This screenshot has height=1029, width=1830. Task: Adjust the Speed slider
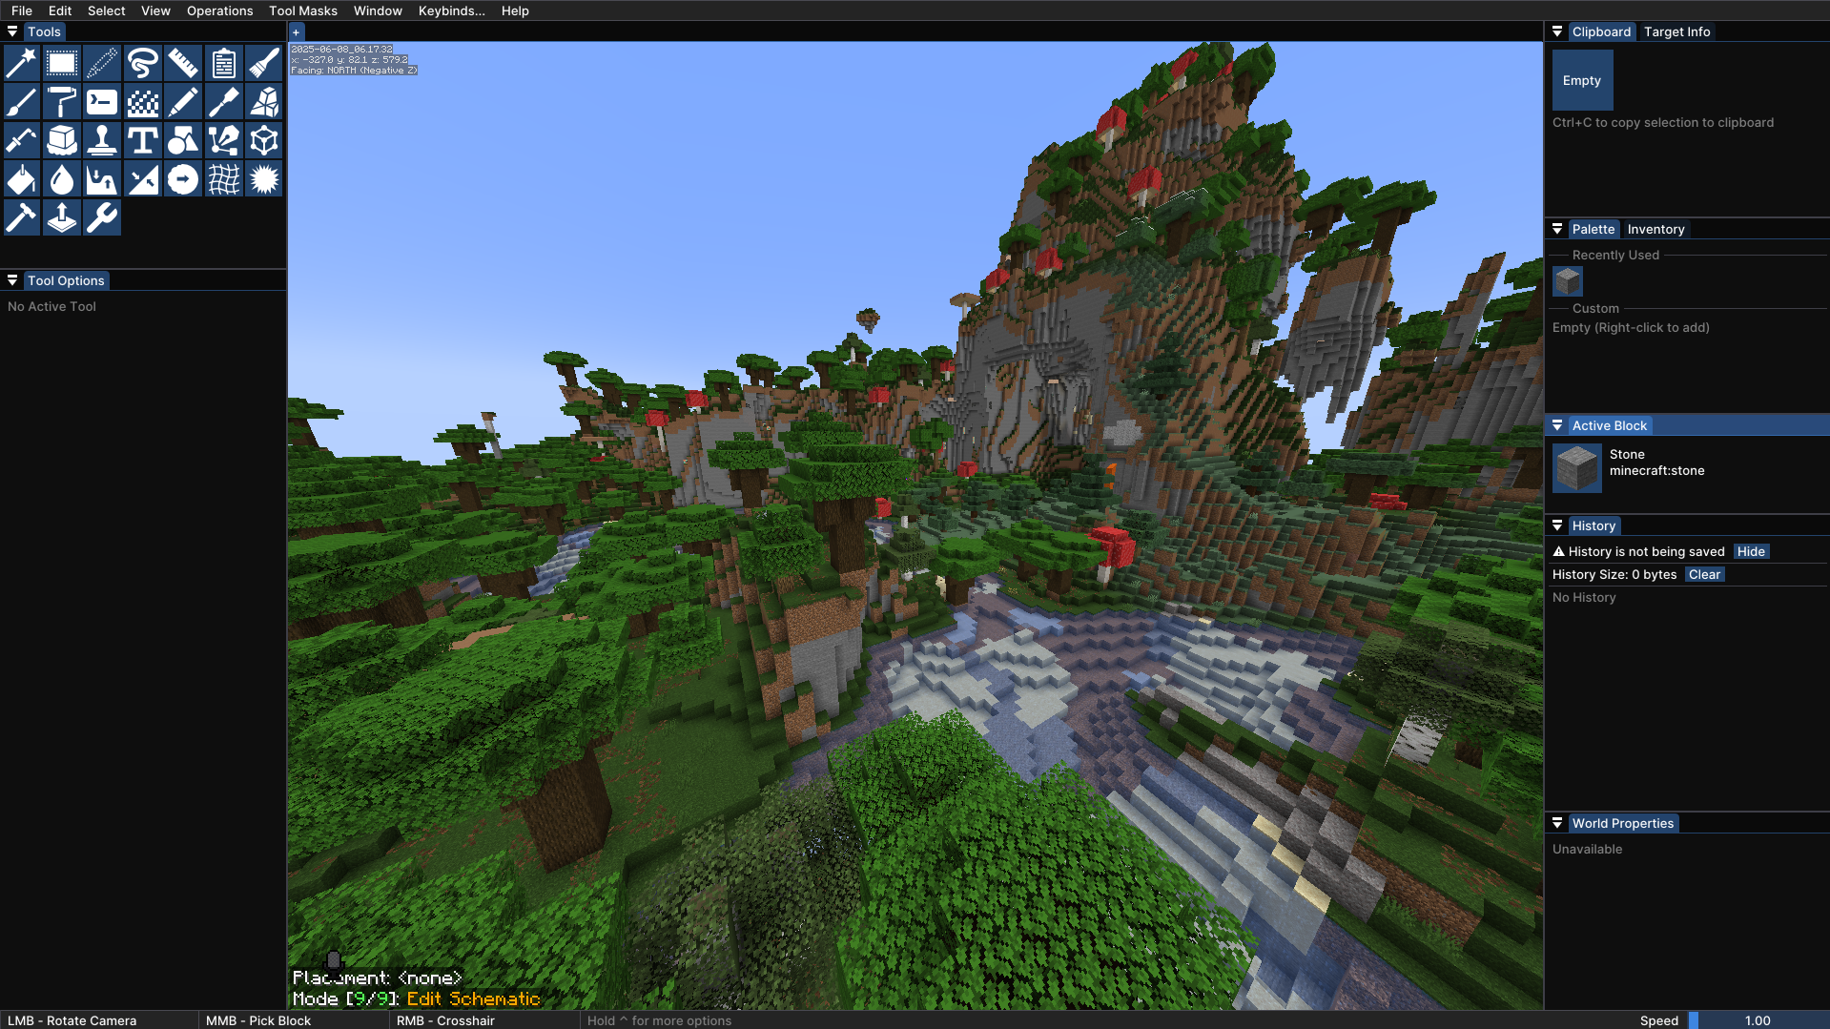pos(1758,1020)
